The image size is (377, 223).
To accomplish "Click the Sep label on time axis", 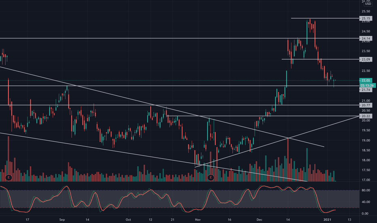I will pos(62,220).
